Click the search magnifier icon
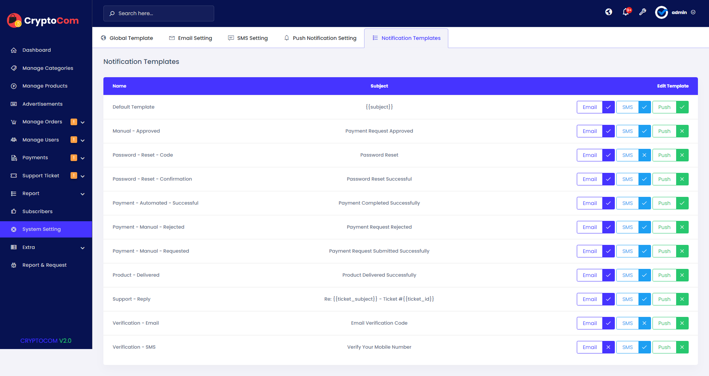The image size is (709, 376). coord(112,13)
